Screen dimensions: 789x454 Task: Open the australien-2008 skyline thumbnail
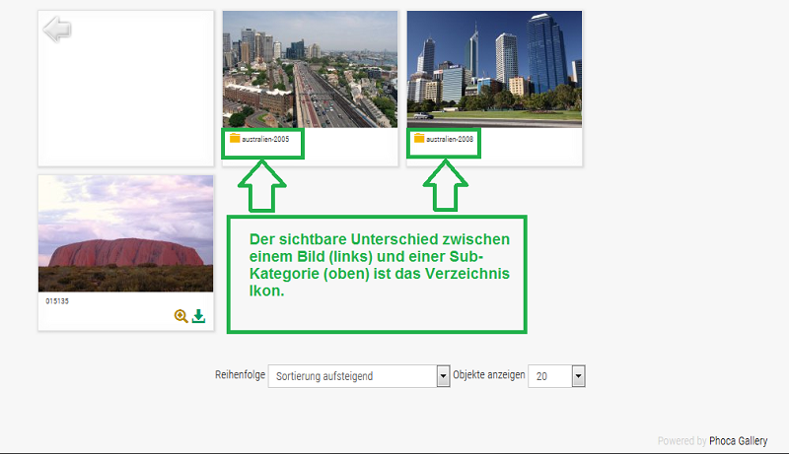click(494, 70)
